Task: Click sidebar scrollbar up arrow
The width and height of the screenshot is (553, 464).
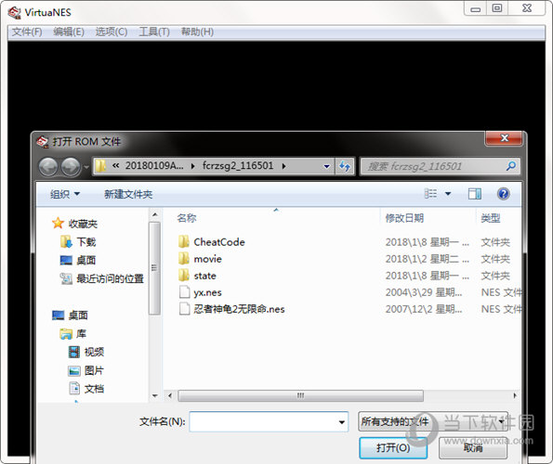Action: (x=154, y=214)
